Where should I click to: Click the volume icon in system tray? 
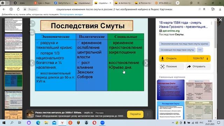197,123
